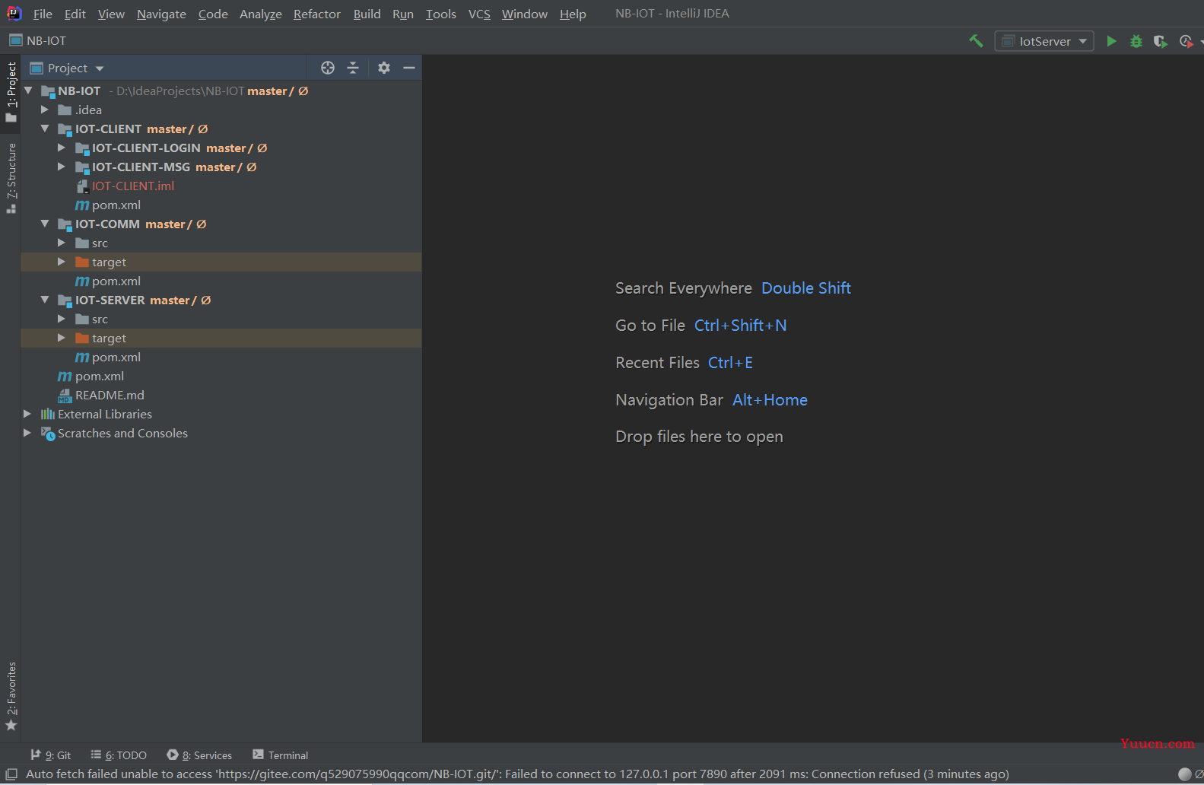
Task: Expand the IOT-CLIENT-MSG module
Action: click(62, 167)
